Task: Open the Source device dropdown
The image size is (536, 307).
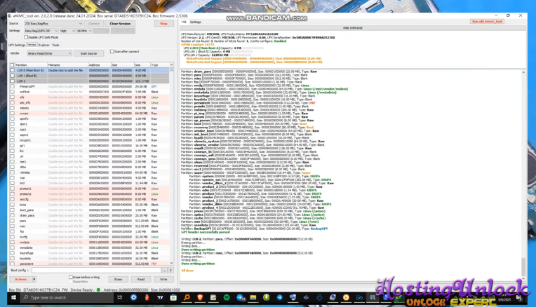Action: tap(53, 24)
